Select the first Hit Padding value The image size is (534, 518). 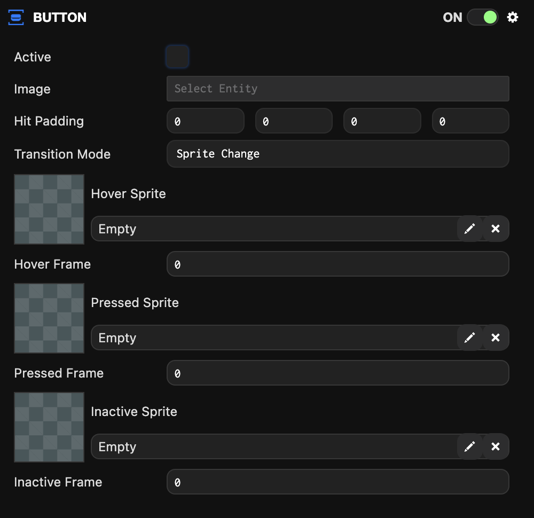tap(206, 121)
